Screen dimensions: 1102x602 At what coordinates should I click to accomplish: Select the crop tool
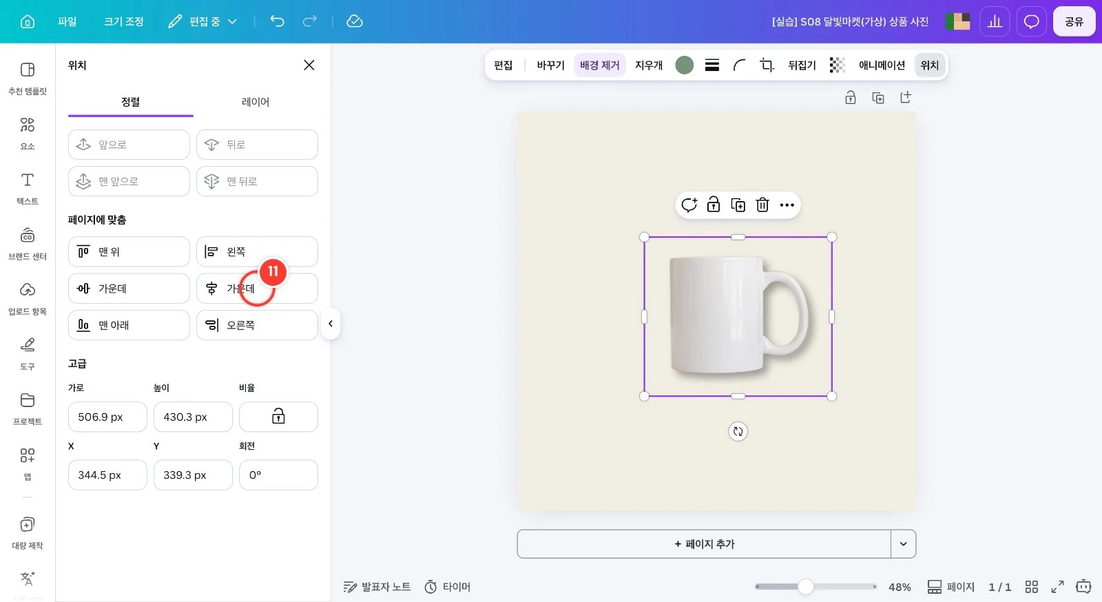(767, 65)
